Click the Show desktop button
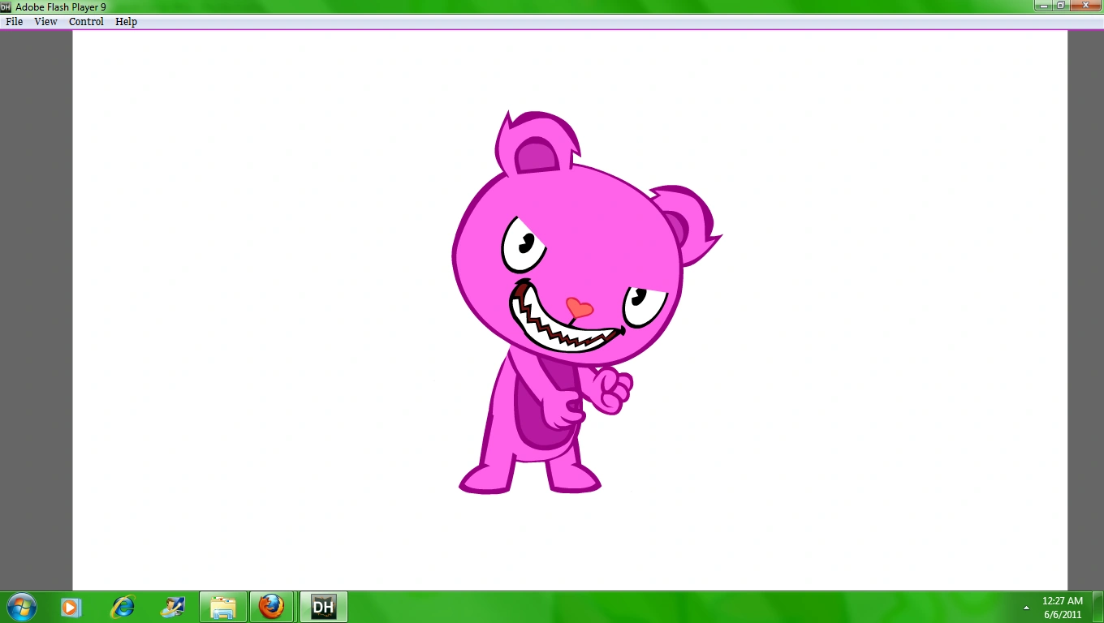The width and height of the screenshot is (1104, 623). (x=1098, y=607)
